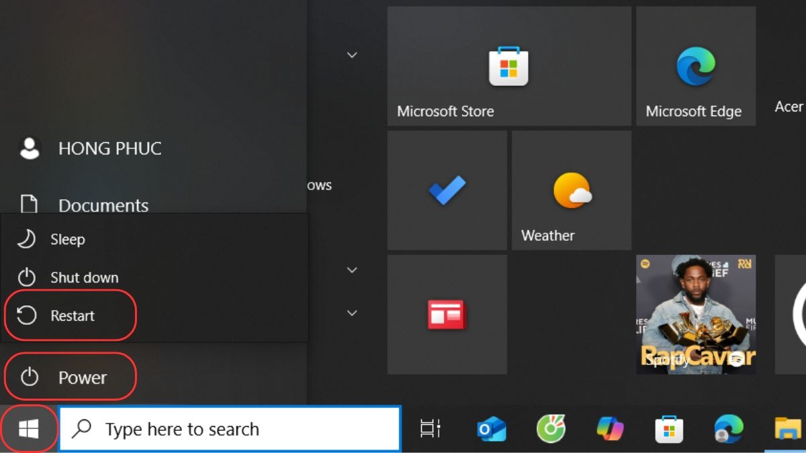Launch the Microsoft To Do checkmark tile
Screen dimensions: 806x453
447,191
